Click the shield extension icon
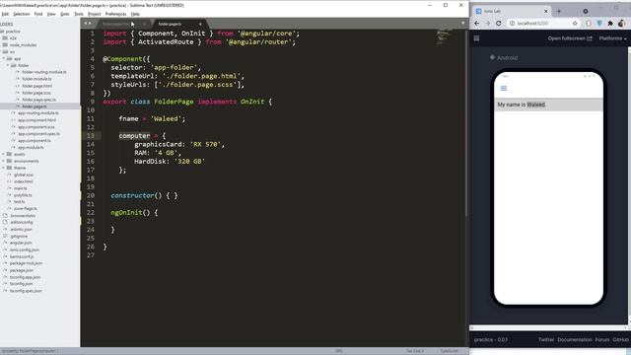This screenshot has width=631, height=355. [x=599, y=24]
